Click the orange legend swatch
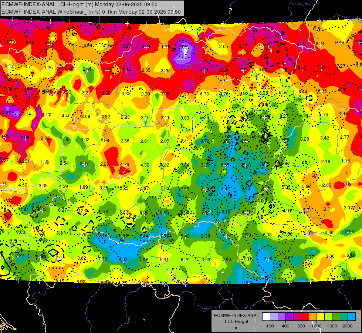362x333 pixels. [x=312, y=317]
